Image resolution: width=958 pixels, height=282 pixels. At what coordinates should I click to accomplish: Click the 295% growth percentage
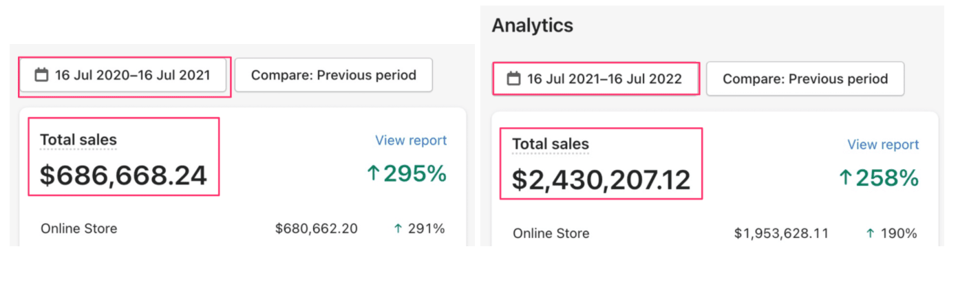[x=415, y=174]
